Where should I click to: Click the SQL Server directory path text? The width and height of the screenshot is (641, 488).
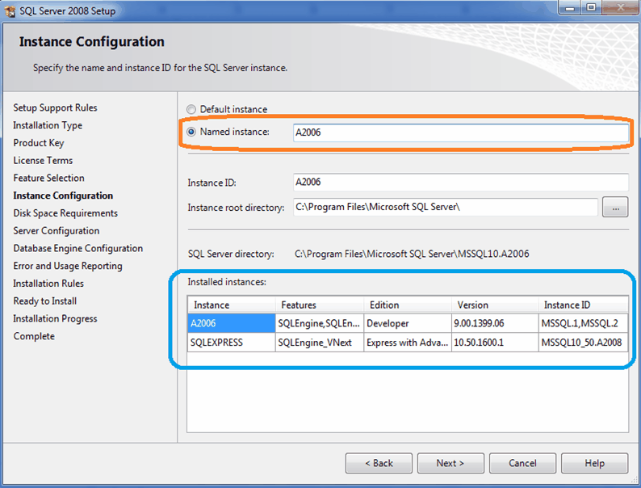(x=412, y=254)
